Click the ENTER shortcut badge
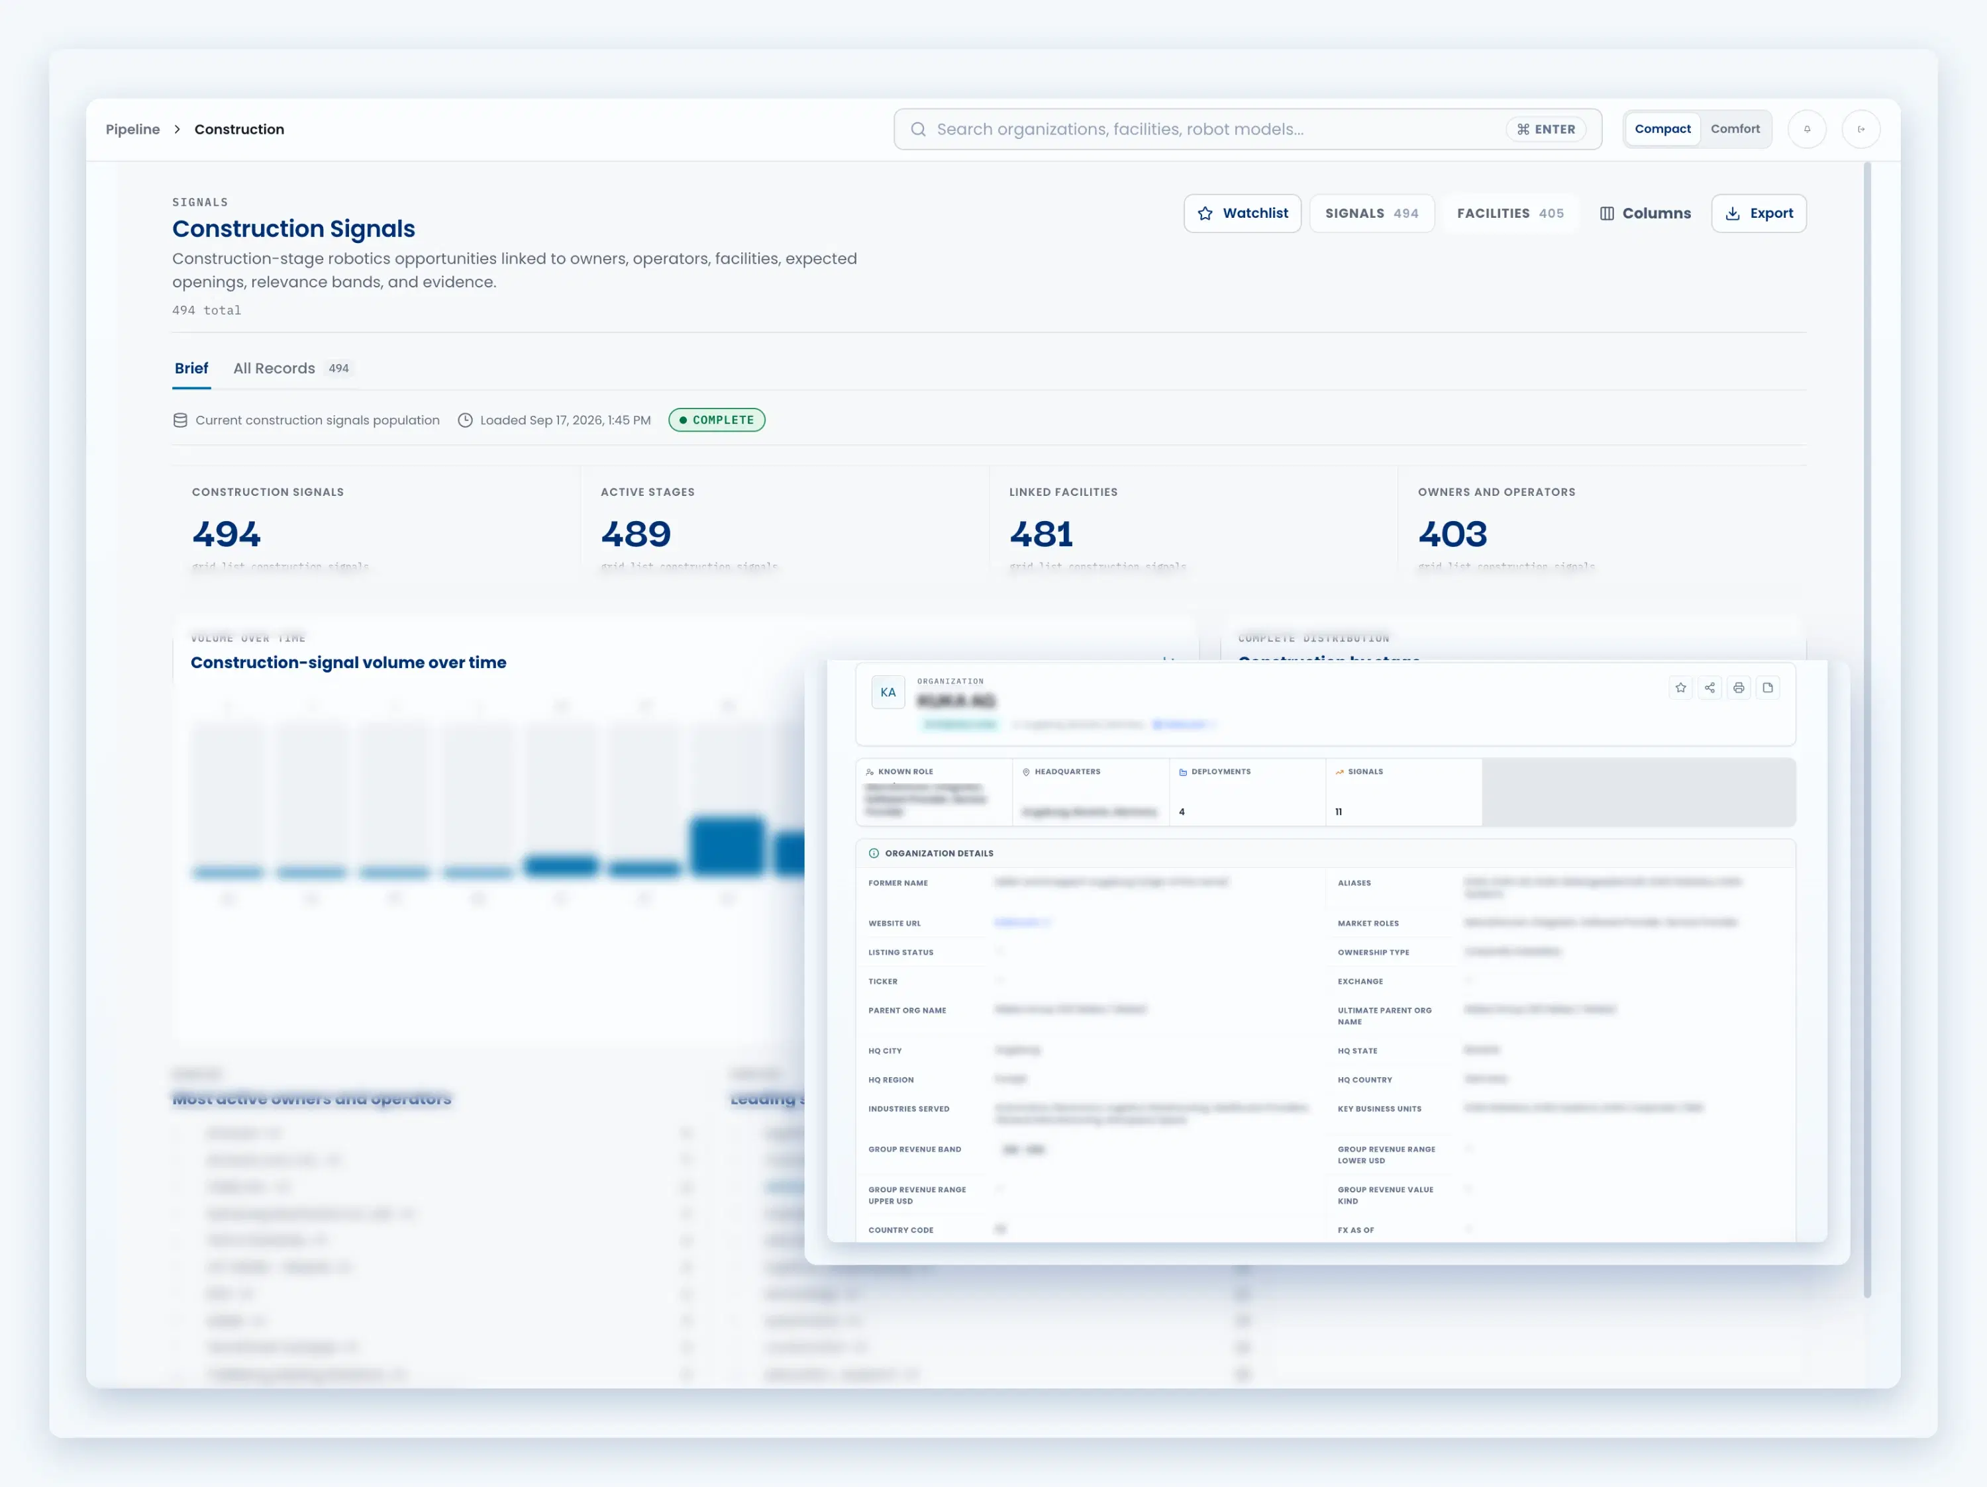 [x=1545, y=129]
